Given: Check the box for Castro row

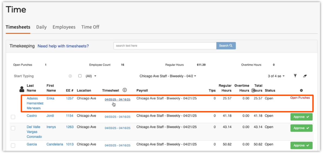Looking at the screenshot, I should click(13, 117).
